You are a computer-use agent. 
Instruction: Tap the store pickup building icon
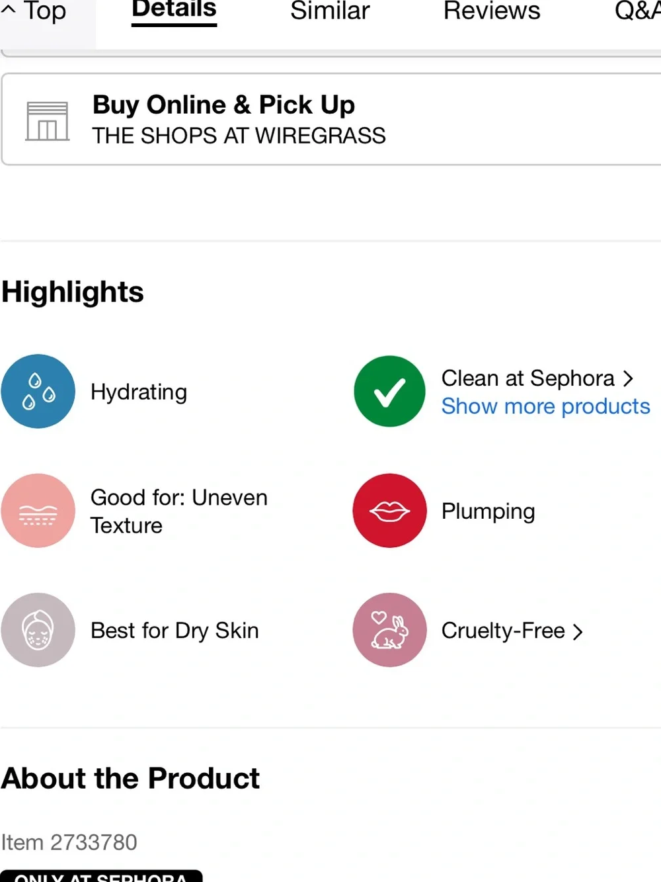click(x=47, y=121)
